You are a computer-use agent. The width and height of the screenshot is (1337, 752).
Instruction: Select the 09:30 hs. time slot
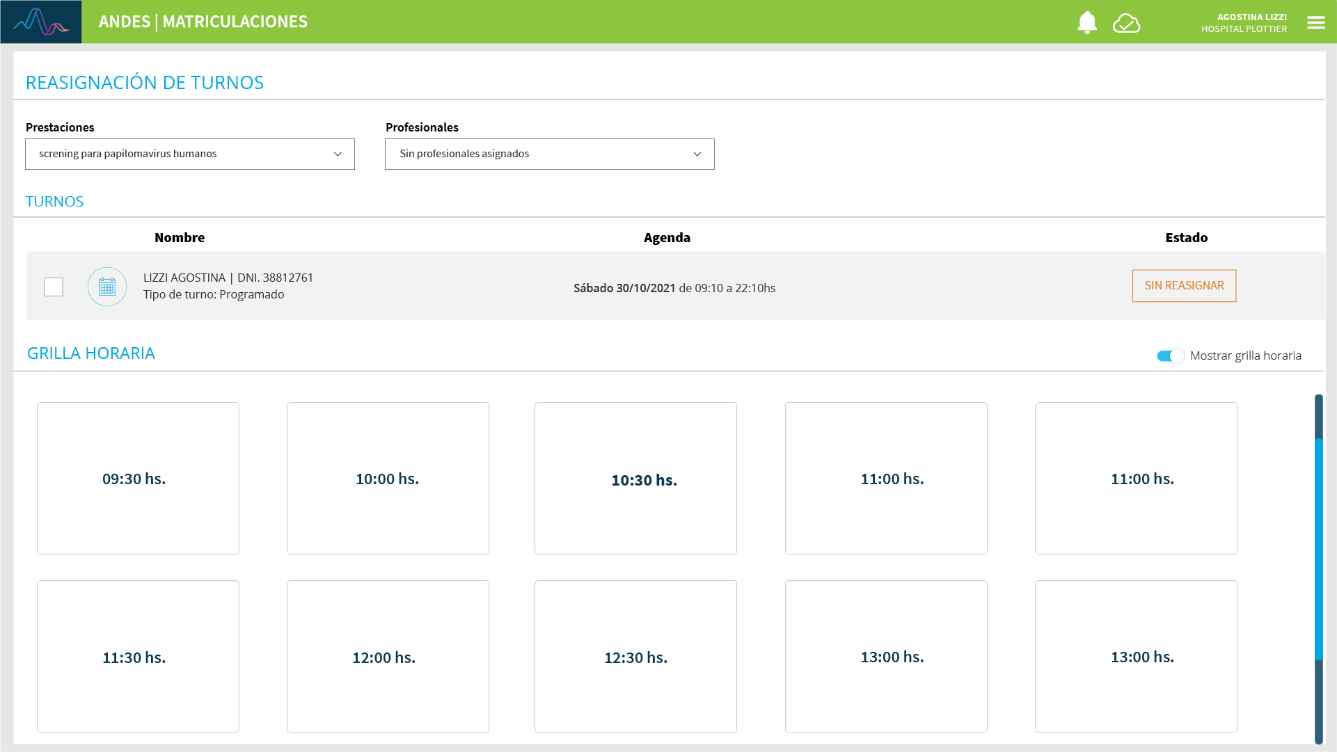click(x=138, y=479)
